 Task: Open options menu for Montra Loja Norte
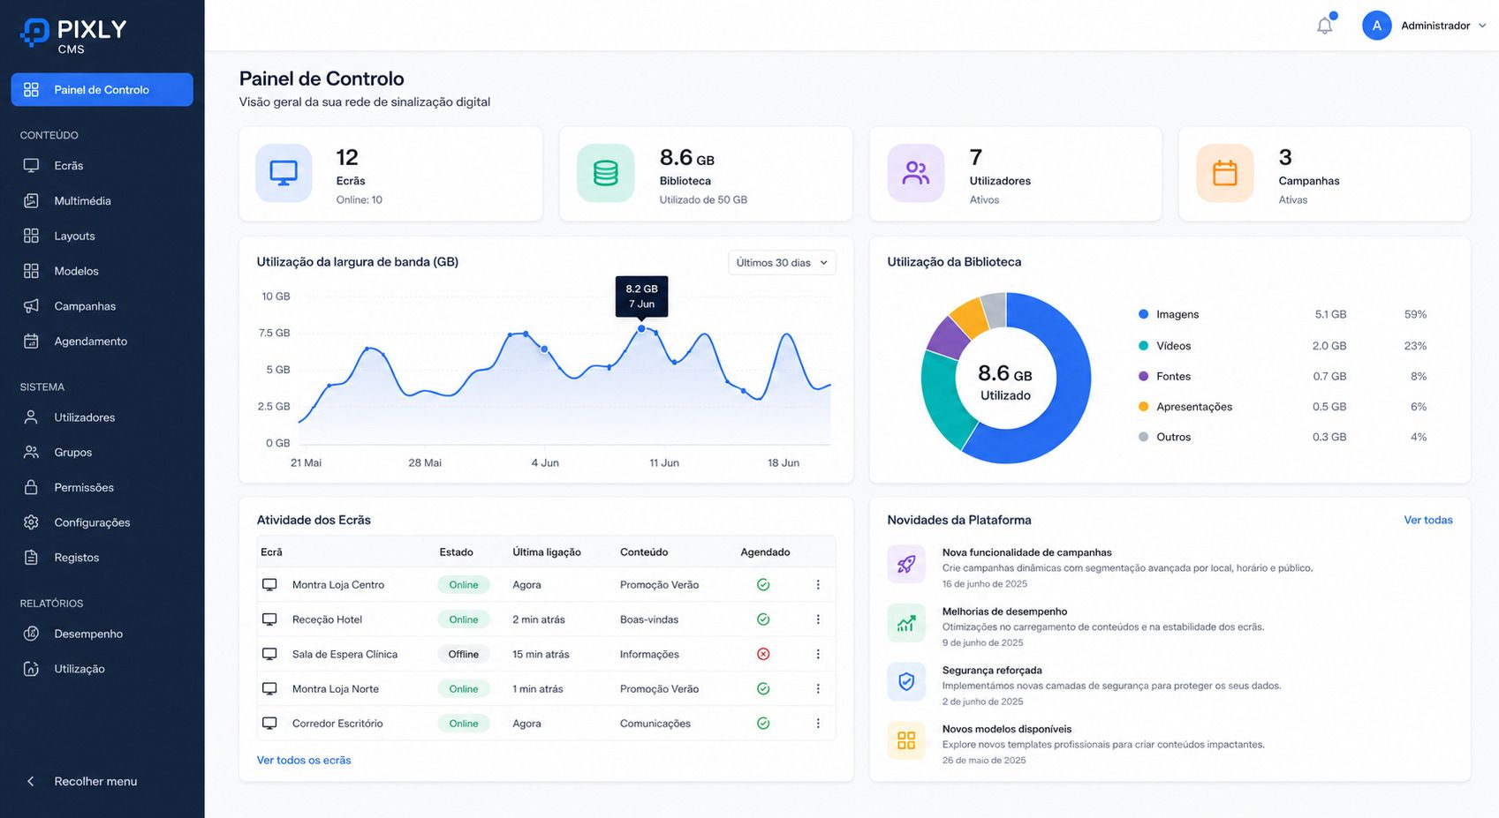coord(818,688)
